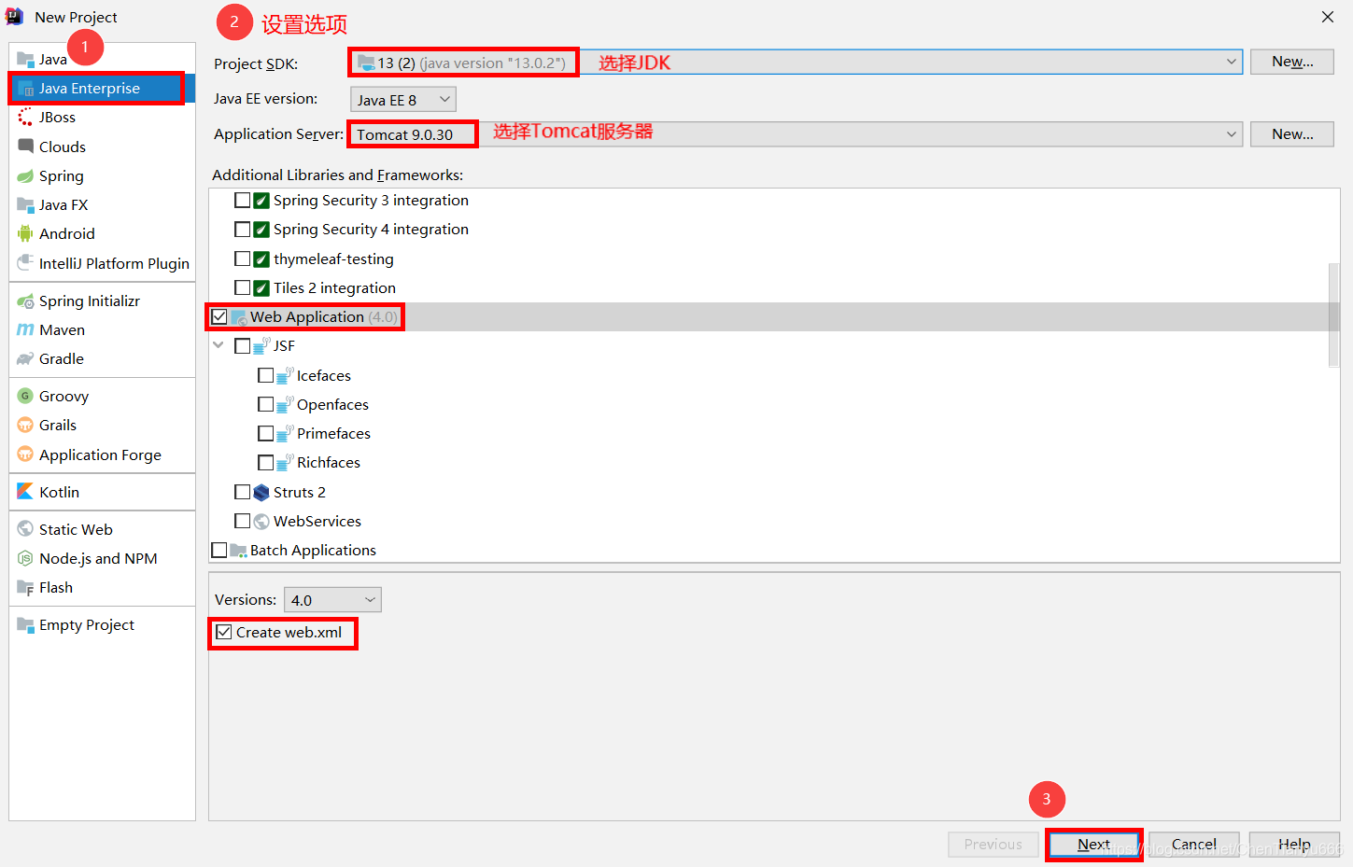Click the Cancel button
The image size is (1353, 867).
1194,845
